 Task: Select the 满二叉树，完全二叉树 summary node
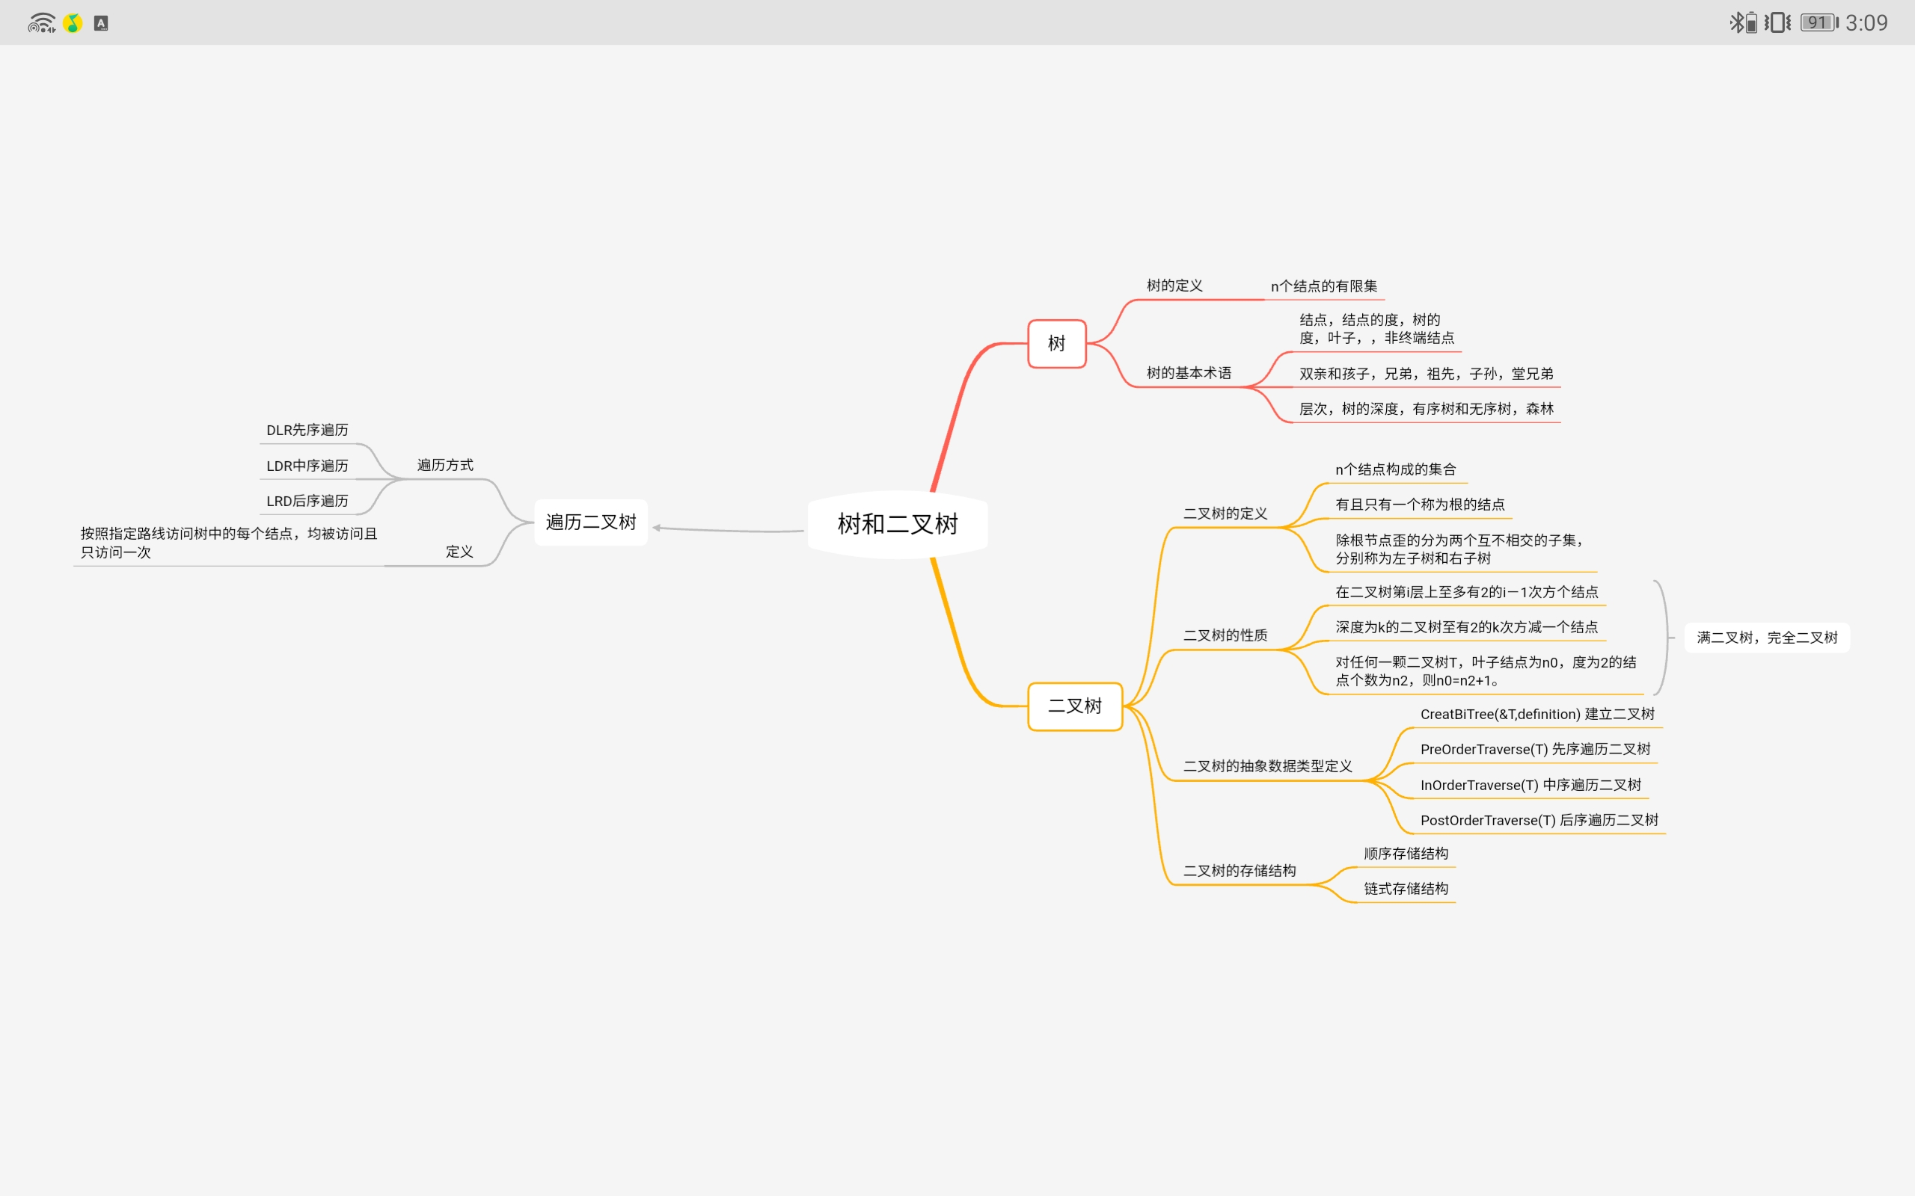1767,638
